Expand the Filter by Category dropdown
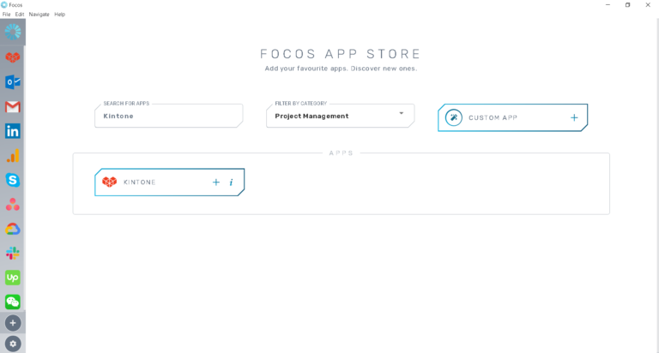This screenshot has width=659, height=353. [401, 114]
